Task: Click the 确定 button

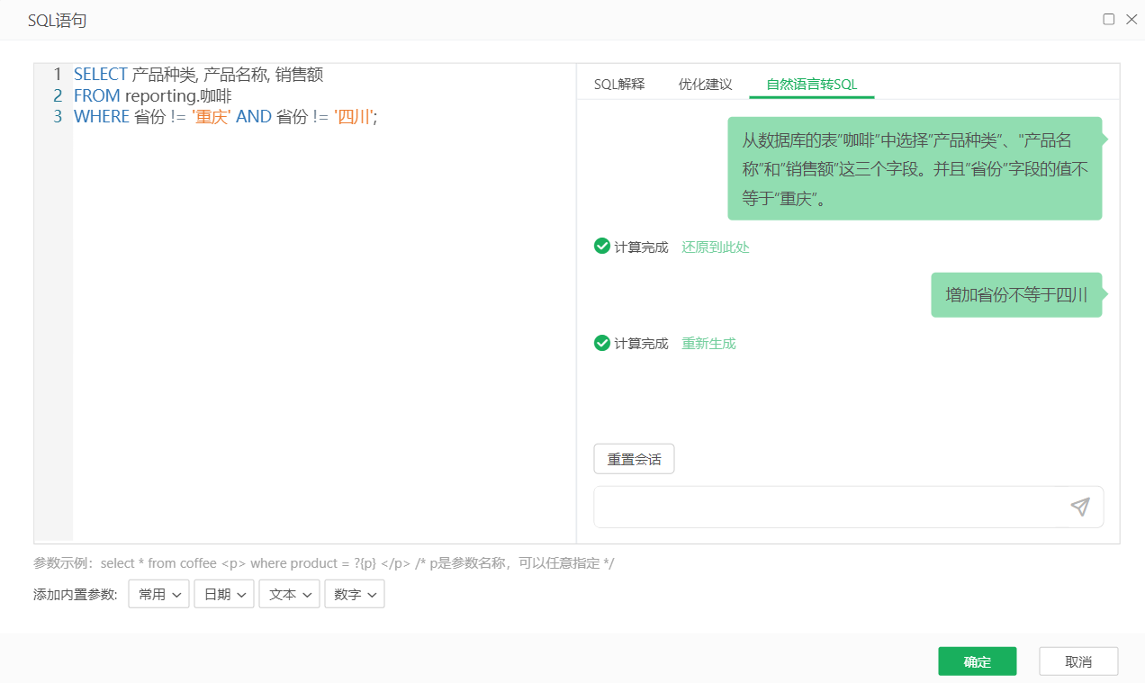Action: coord(978,661)
